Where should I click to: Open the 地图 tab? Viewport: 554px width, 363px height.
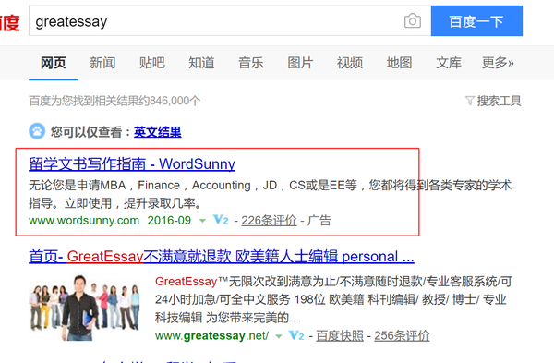tap(399, 63)
